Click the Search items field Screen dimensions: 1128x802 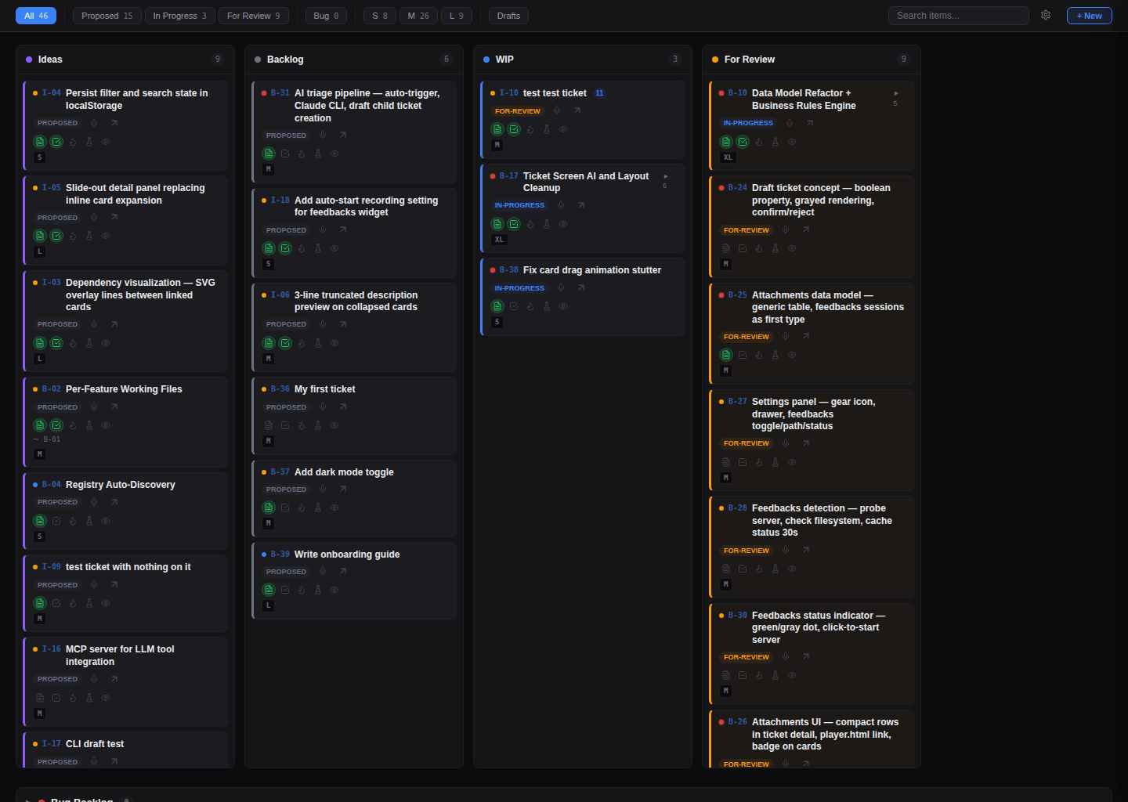click(958, 16)
